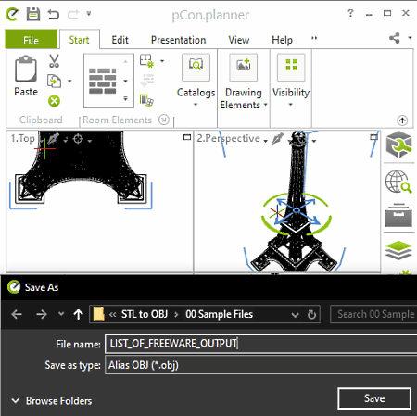This screenshot has width=417, height=416.
Task: Click the 00 Sample Files breadcrumb
Action: 219,314
